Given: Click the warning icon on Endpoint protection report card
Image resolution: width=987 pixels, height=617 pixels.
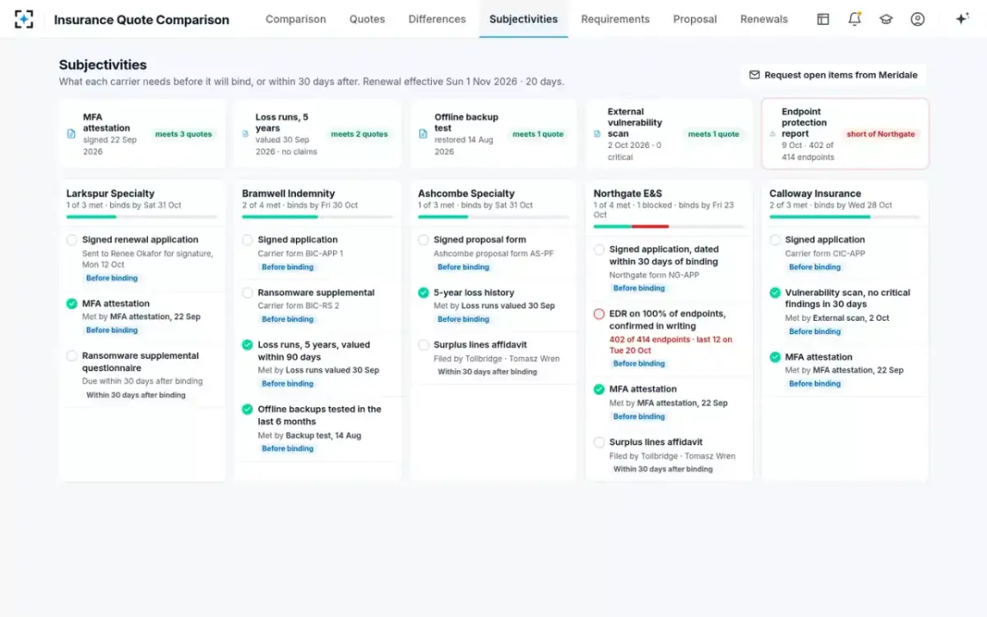Looking at the screenshot, I should (772, 134).
